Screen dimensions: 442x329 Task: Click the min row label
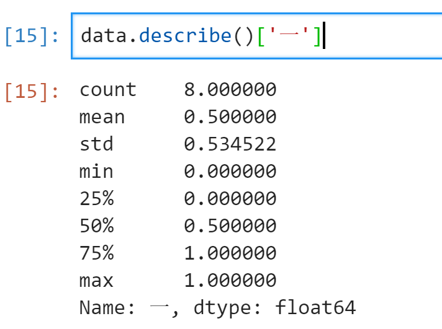[x=96, y=171]
